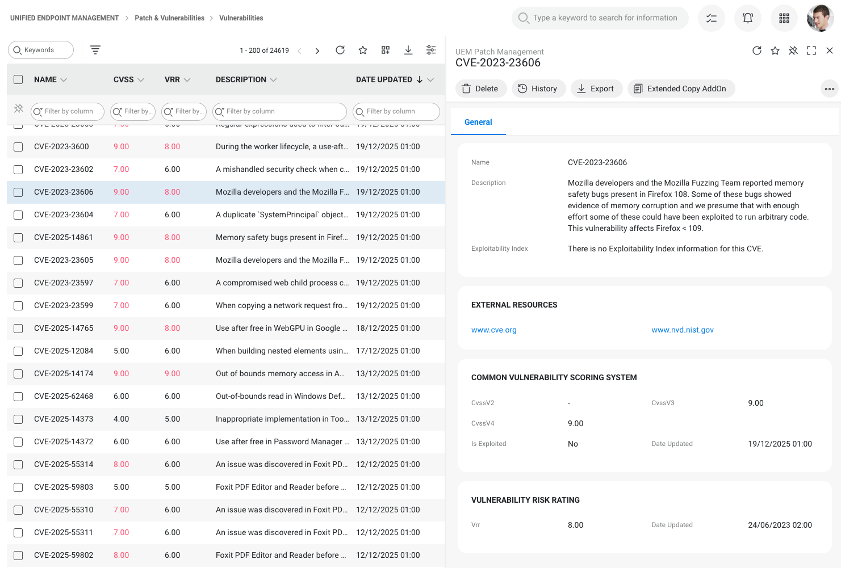
Task: Open the DESCRIPTION column dropdown chevron
Action: click(x=274, y=80)
